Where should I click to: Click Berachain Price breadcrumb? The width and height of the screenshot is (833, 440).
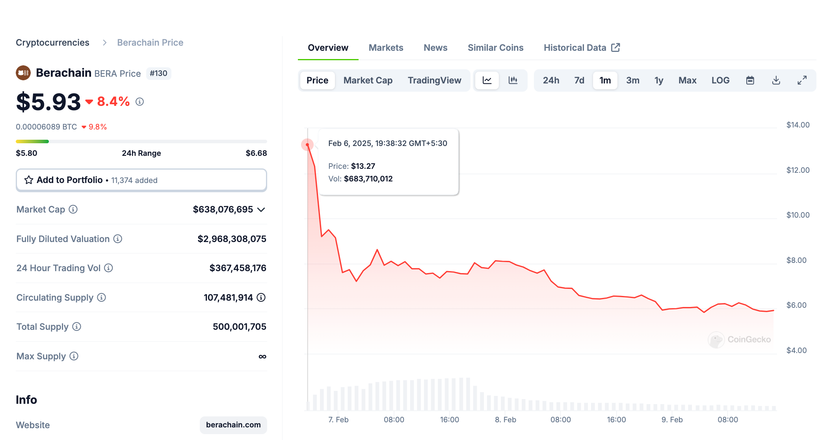tap(150, 43)
